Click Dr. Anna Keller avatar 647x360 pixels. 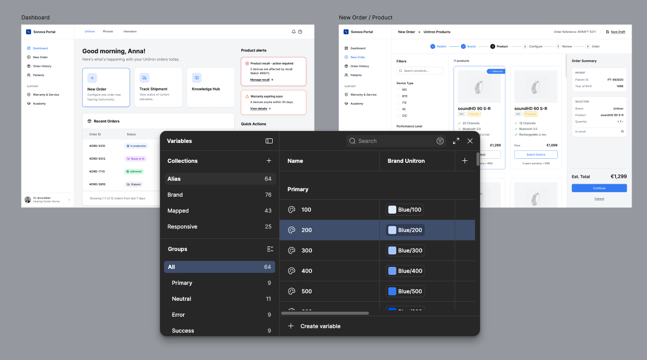click(x=28, y=200)
